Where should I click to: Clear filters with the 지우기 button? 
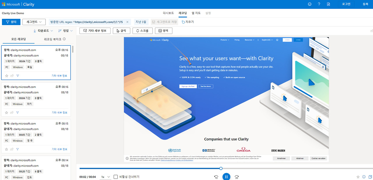(x=188, y=22)
